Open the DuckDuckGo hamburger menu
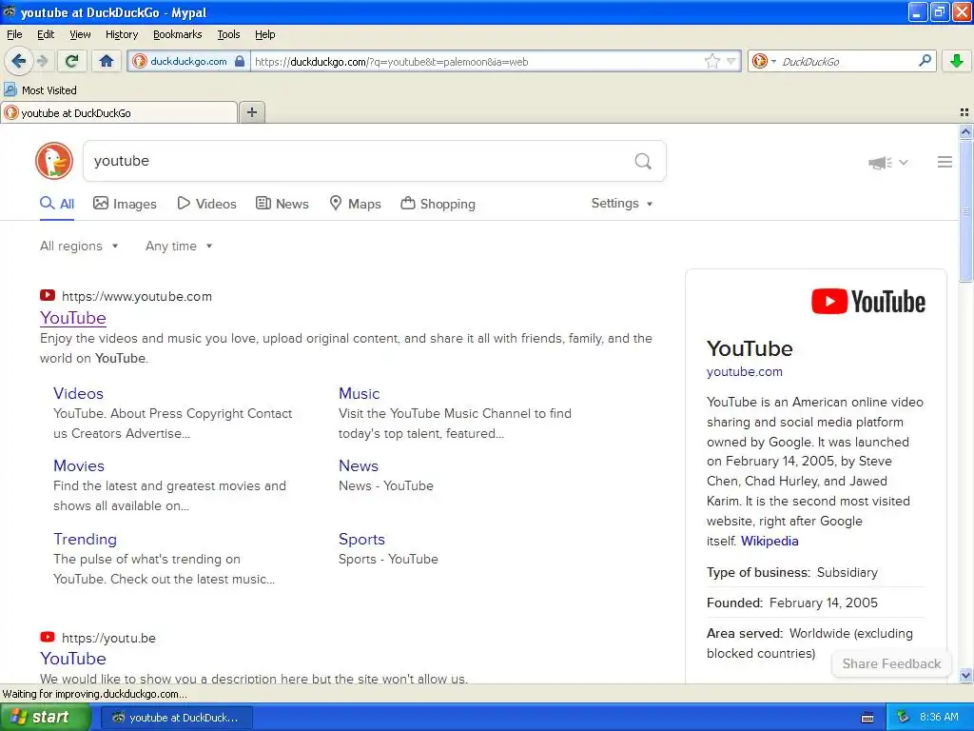 point(945,162)
